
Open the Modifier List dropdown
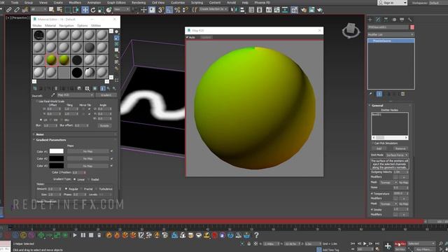click(x=391, y=34)
